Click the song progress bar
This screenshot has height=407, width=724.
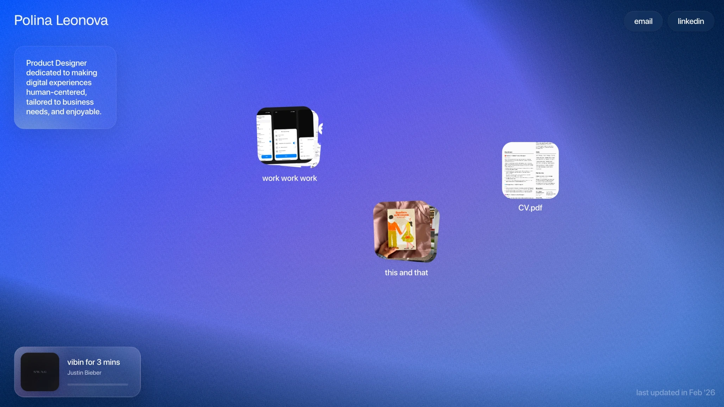(98, 384)
